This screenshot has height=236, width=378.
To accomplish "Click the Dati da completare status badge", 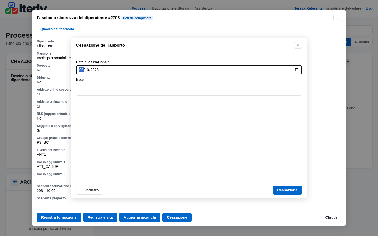I will coord(137,18).
